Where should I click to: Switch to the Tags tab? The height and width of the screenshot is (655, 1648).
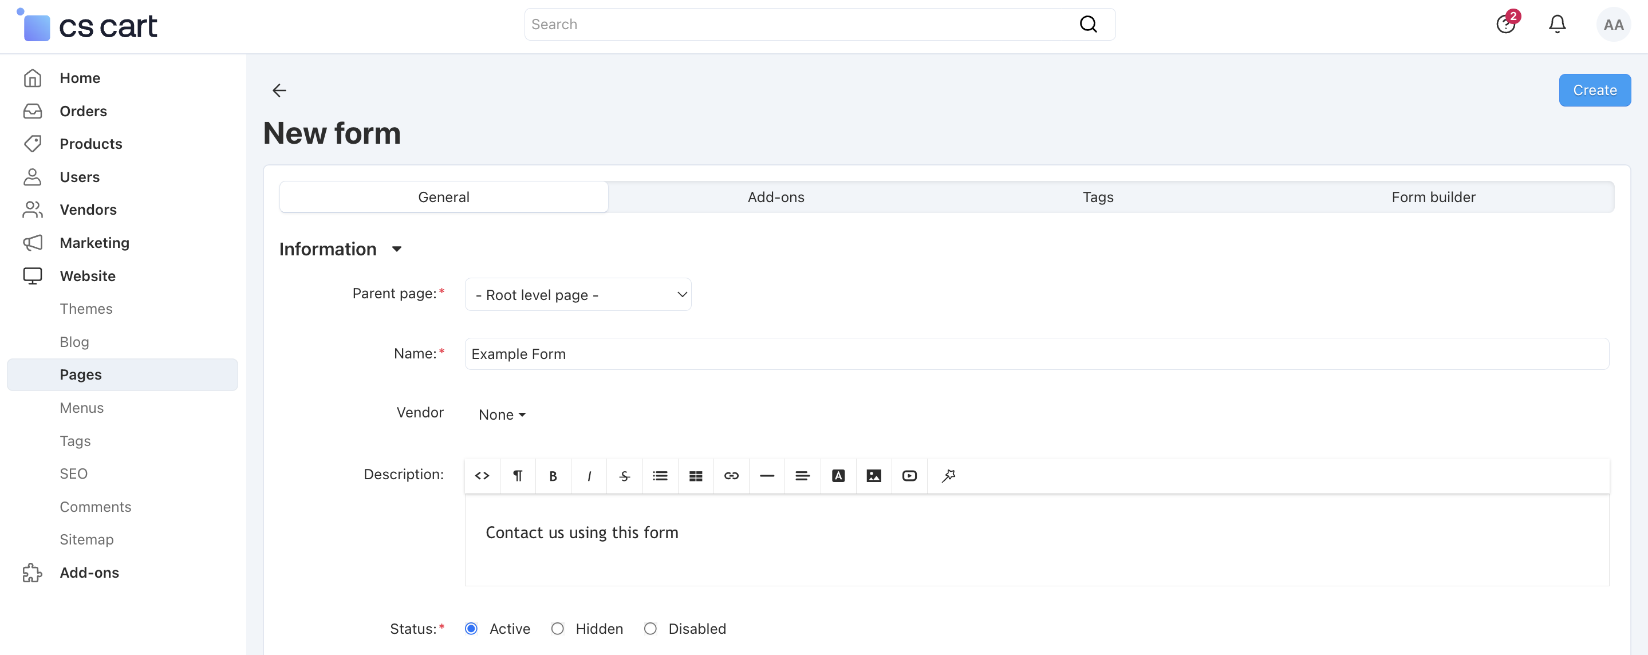coord(1098,197)
